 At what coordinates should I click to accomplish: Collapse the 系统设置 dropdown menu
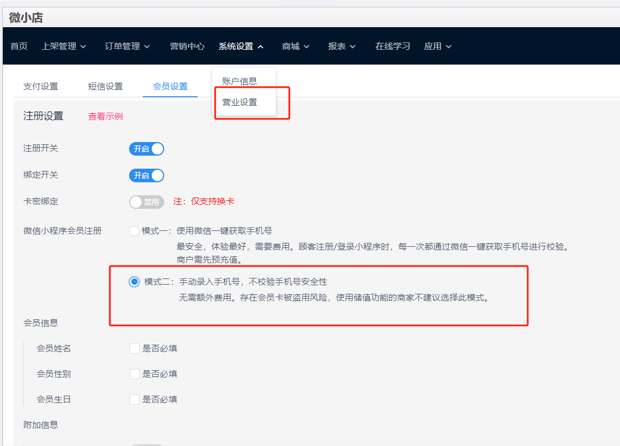click(x=241, y=46)
